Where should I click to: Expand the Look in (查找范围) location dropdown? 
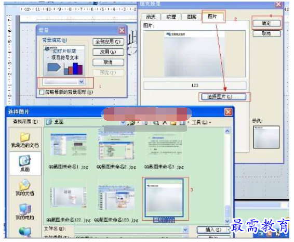pyautogui.click(x=123, y=122)
